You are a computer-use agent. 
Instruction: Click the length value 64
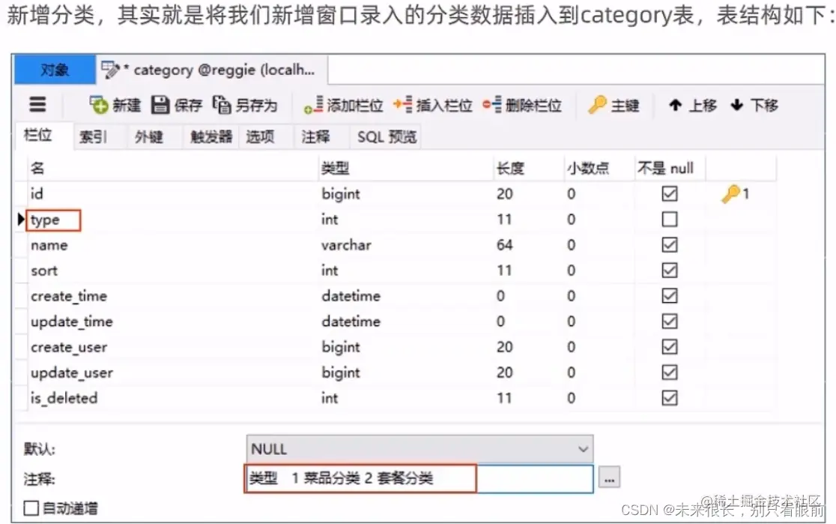[504, 245]
